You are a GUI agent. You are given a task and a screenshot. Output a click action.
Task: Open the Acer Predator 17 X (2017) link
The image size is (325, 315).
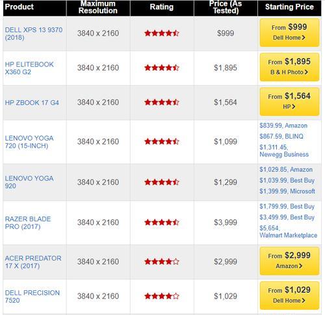(33, 262)
